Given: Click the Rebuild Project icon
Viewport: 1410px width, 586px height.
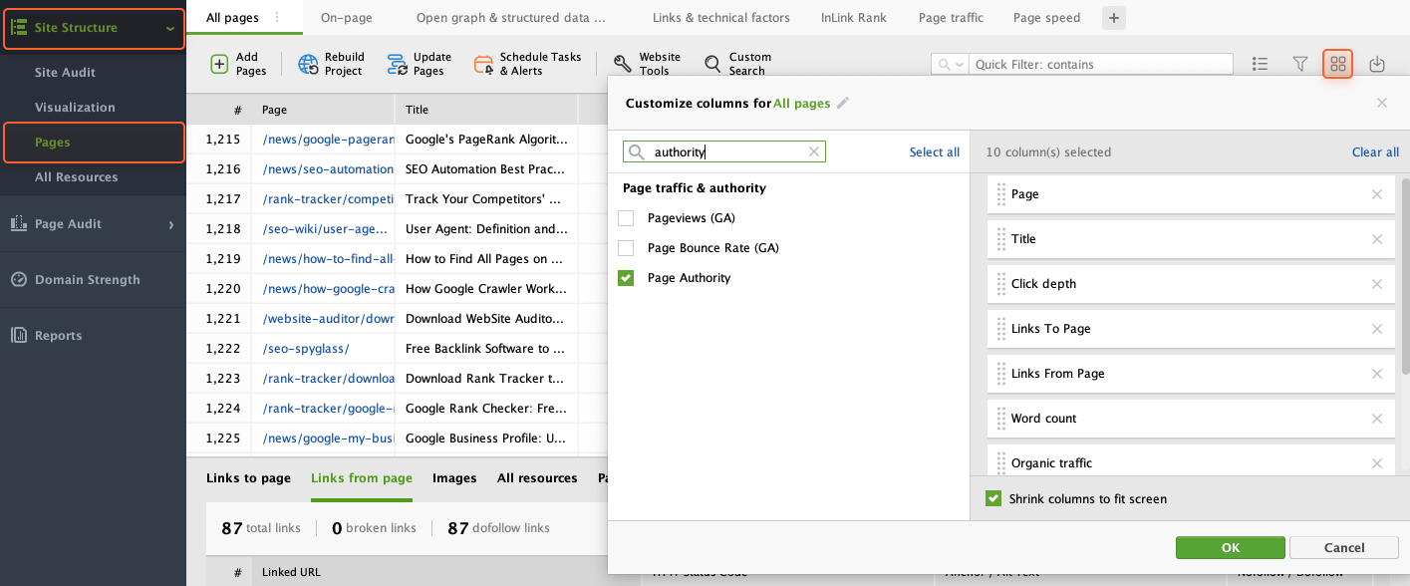Looking at the screenshot, I should pos(309,65).
